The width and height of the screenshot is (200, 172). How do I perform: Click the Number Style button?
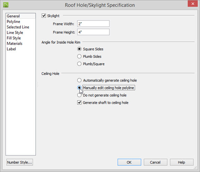[20, 162]
